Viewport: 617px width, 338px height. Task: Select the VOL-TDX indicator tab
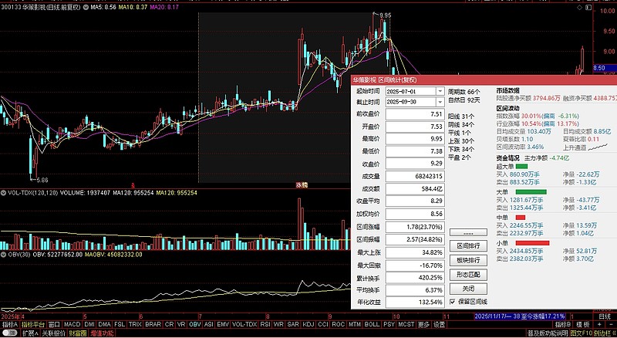244,325
